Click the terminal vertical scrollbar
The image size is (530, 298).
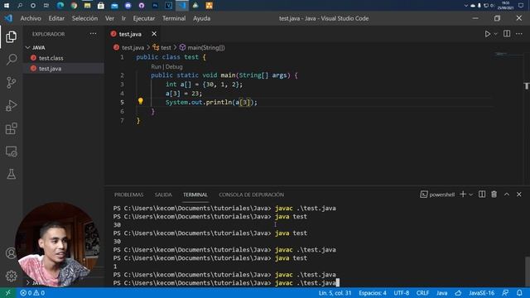coord(528,272)
